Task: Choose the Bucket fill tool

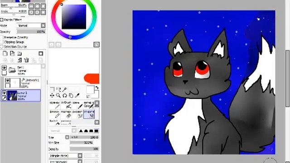Action: click(x=55, y=122)
